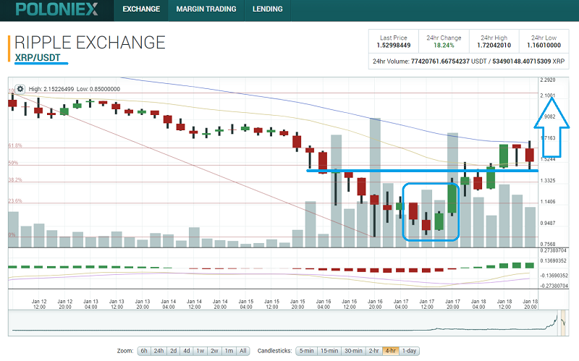
Task: Click the 61.8% Fibonacci level label
Action: (15, 145)
